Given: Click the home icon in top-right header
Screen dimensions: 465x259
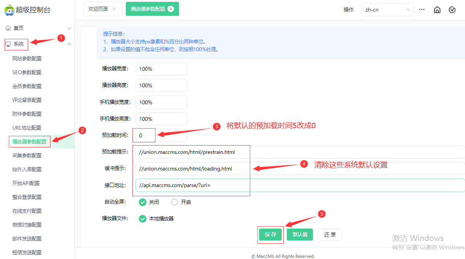Looking at the screenshot, I should pyautogui.click(x=437, y=10).
